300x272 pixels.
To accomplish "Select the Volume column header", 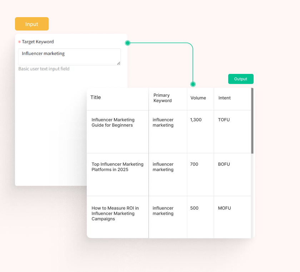I will point(200,99).
